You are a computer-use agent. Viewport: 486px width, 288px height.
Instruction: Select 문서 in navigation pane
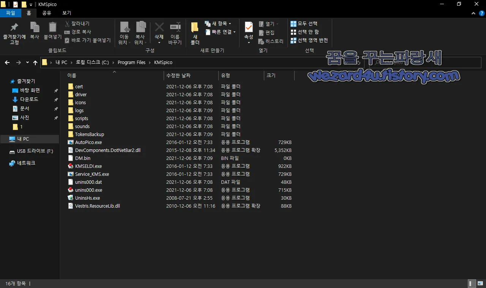point(24,108)
